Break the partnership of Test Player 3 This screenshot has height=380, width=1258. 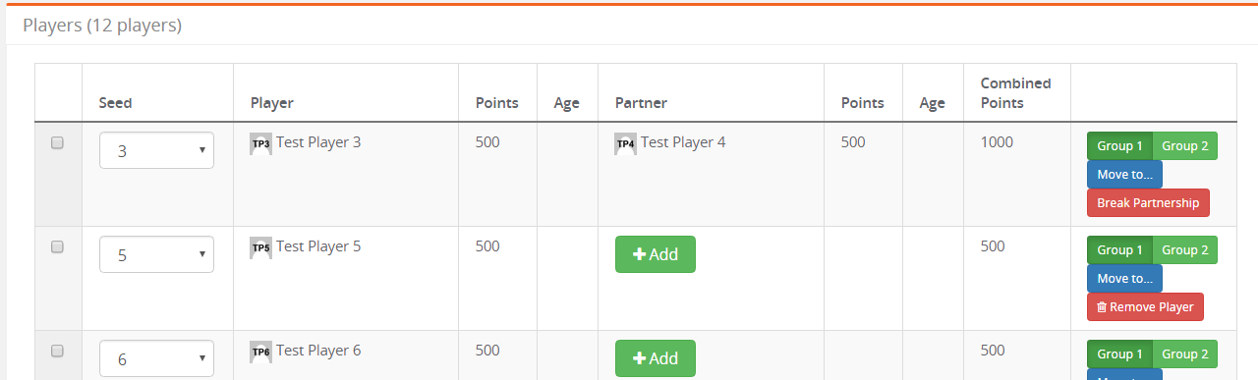click(1148, 202)
